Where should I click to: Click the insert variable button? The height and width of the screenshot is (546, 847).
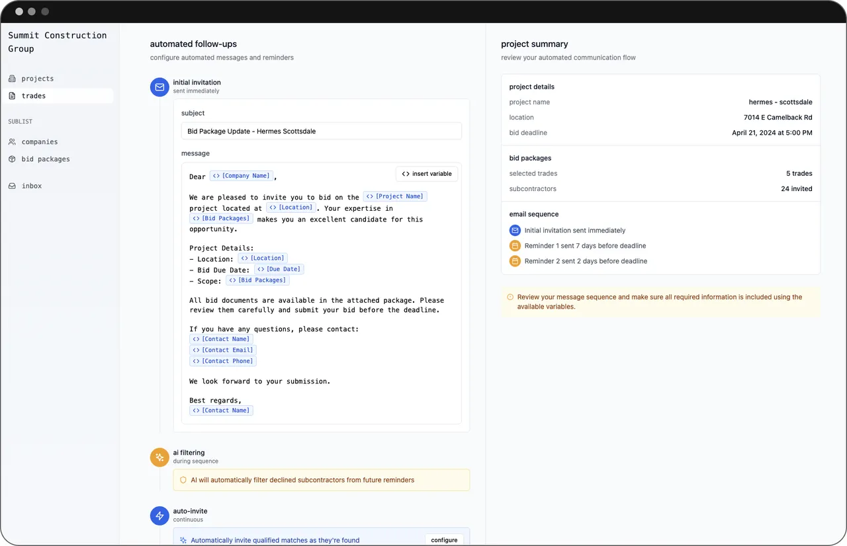point(427,174)
